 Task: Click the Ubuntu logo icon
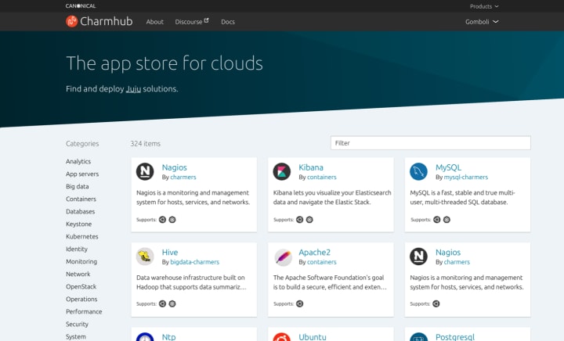282,336
